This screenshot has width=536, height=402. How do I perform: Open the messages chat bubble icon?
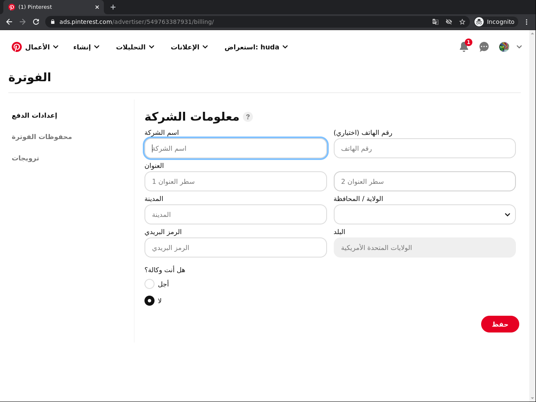[x=484, y=47]
